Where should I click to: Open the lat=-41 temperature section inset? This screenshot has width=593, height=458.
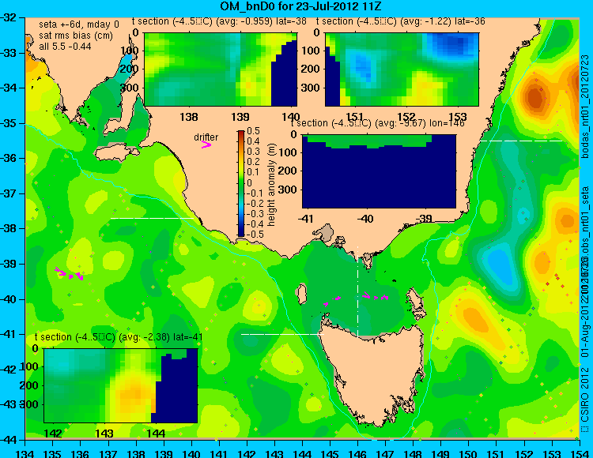(121, 385)
